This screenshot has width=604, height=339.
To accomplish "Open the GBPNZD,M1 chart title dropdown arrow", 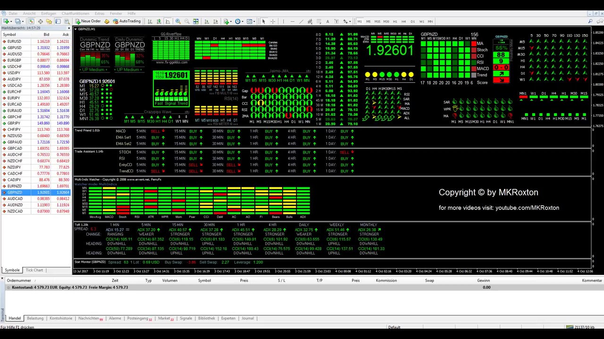I will pyautogui.click(x=75, y=29).
